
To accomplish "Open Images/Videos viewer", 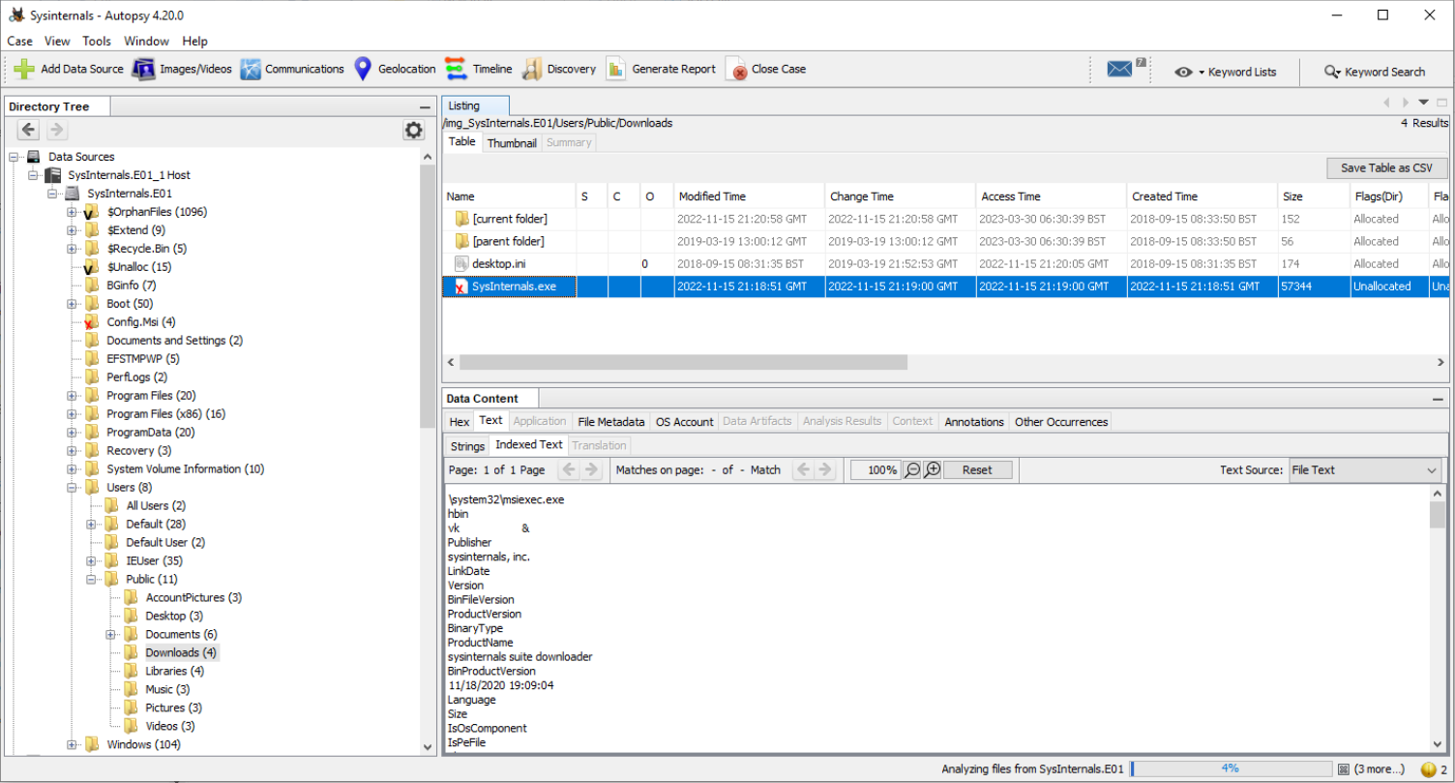I will 183,70.
